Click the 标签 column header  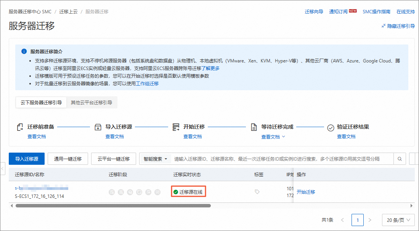tap(258, 174)
